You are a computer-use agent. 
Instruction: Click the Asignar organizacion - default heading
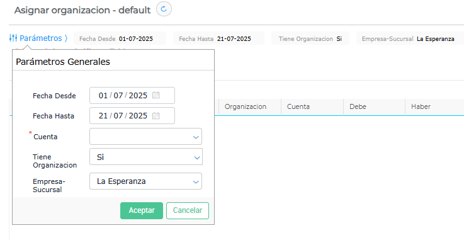point(82,10)
